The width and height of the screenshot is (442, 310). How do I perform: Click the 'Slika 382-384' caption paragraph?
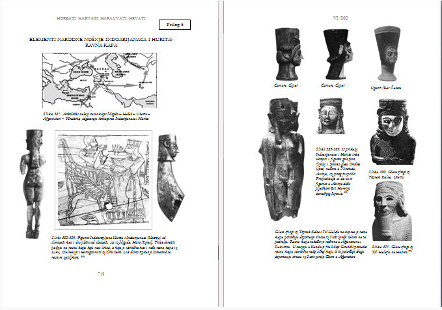click(114, 247)
